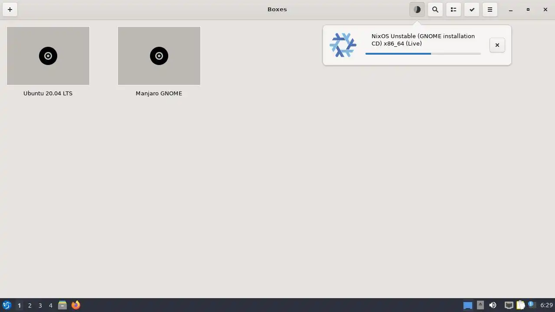Click the 6:29 clock in the taskbar
Screen dimensions: 555x312
point(546,305)
